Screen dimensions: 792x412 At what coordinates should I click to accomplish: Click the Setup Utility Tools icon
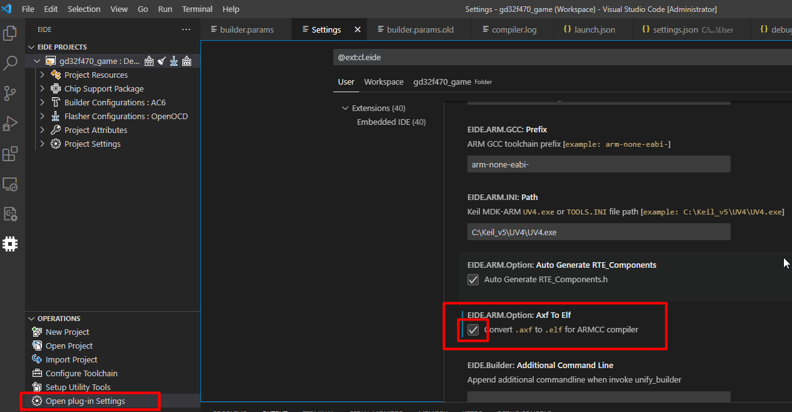(x=37, y=387)
